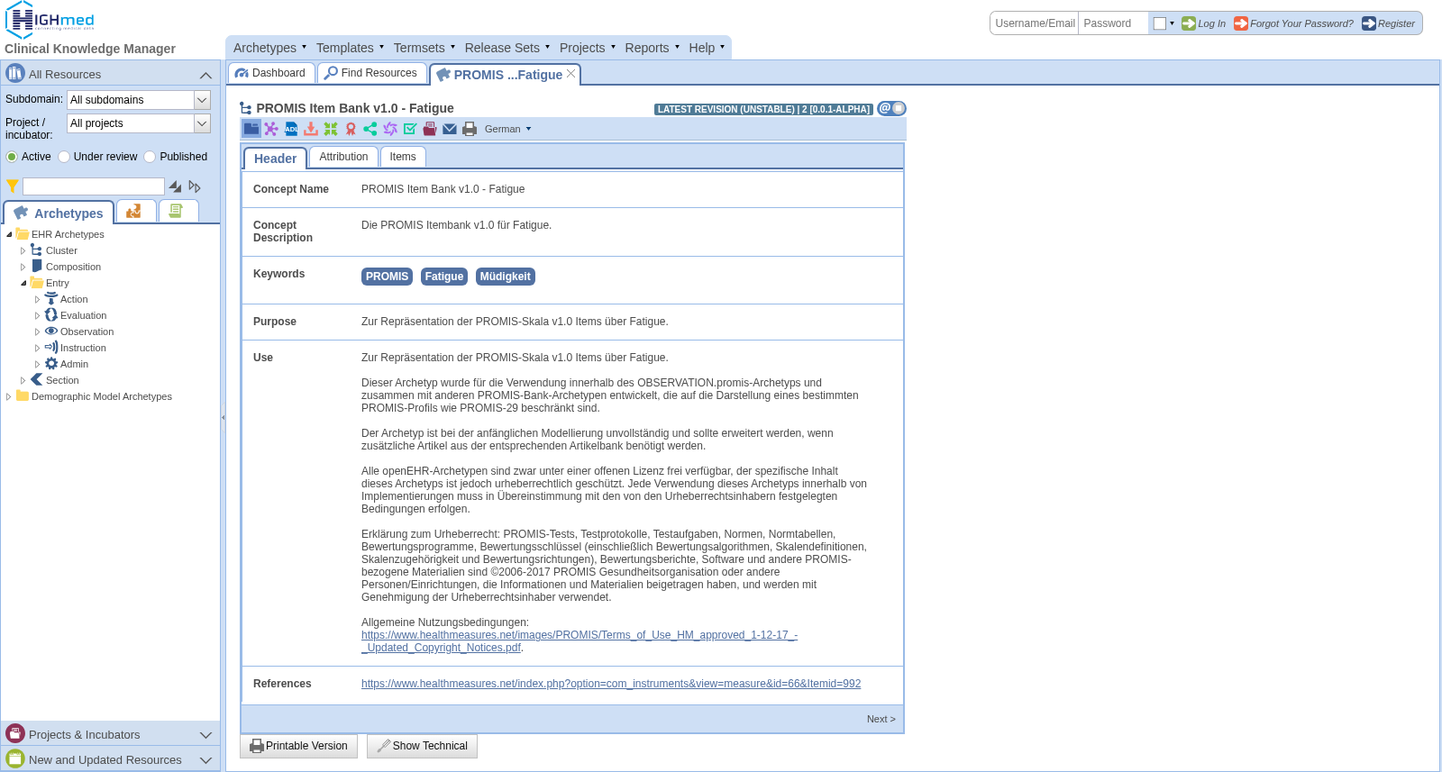Click the Projects & Incubators icon
Viewport: 1442px width, 772px height.
point(15,734)
